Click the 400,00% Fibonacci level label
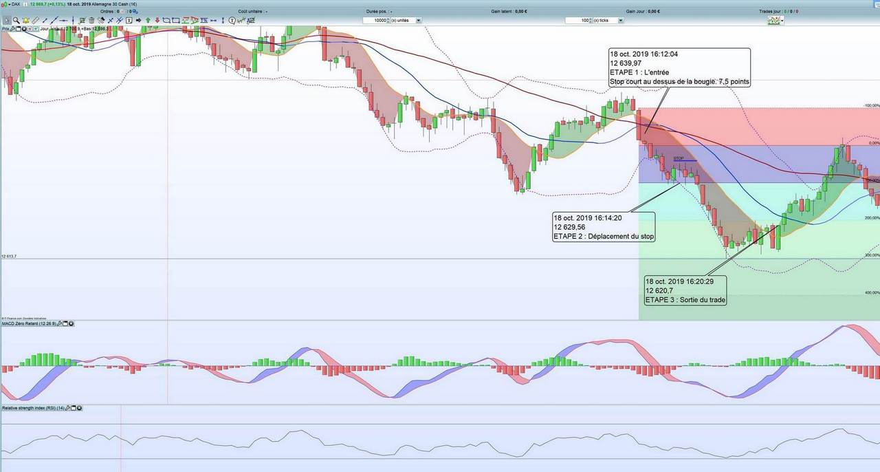 pos(871,292)
